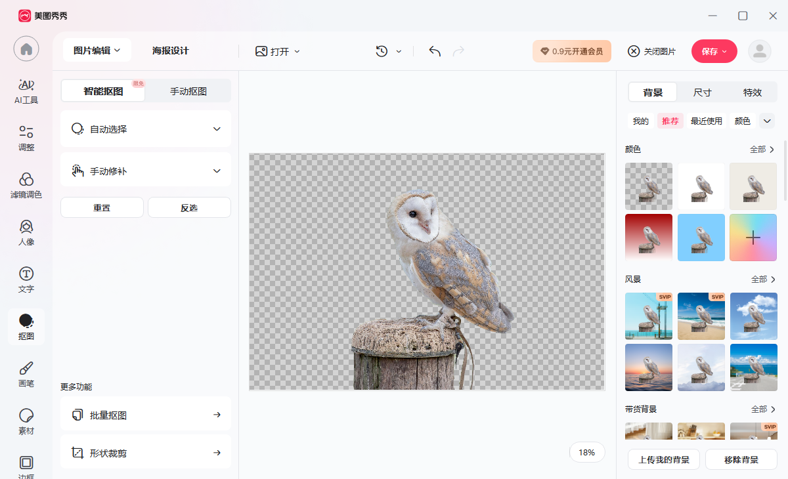Open the 边框 frame tool
Image resolution: width=788 pixels, height=479 pixels.
[26, 467]
